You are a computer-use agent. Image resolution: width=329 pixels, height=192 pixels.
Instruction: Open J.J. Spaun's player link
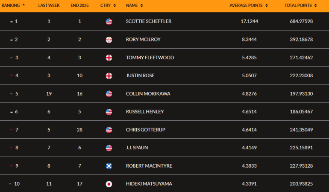point(137,148)
